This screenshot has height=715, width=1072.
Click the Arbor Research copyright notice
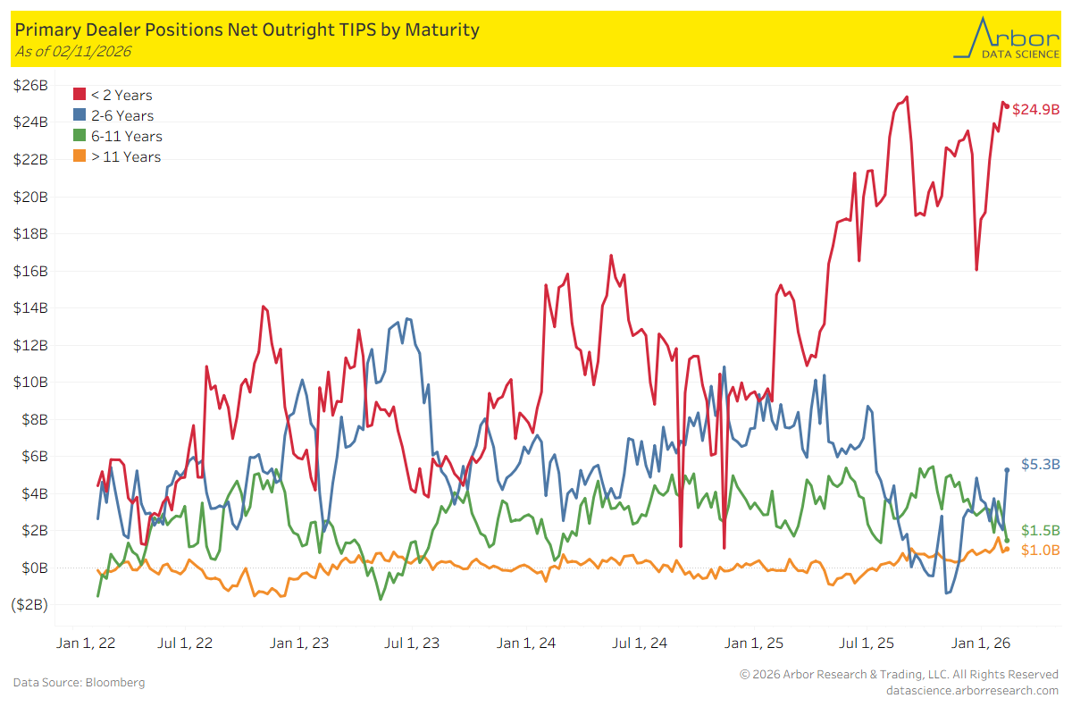tap(899, 674)
